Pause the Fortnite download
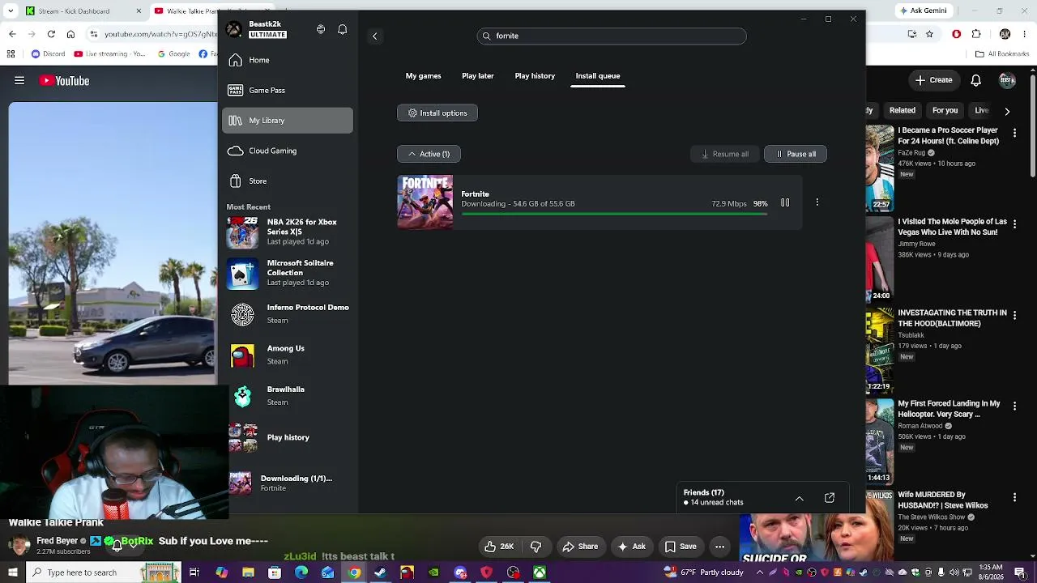The height and width of the screenshot is (583, 1037). (785, 202)
